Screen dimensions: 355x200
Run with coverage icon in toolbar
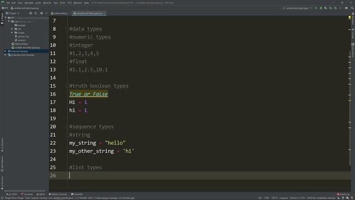tap(326, 8)
